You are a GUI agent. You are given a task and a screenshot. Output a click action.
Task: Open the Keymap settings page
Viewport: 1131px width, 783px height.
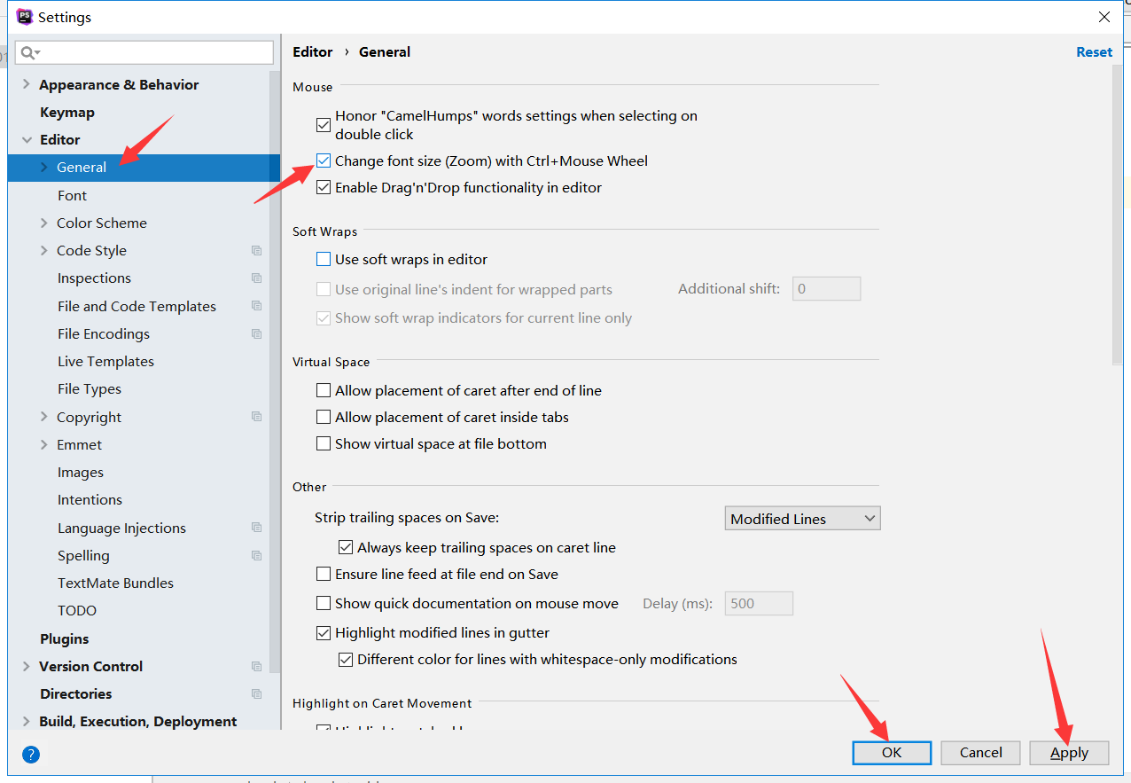(67, 113)
